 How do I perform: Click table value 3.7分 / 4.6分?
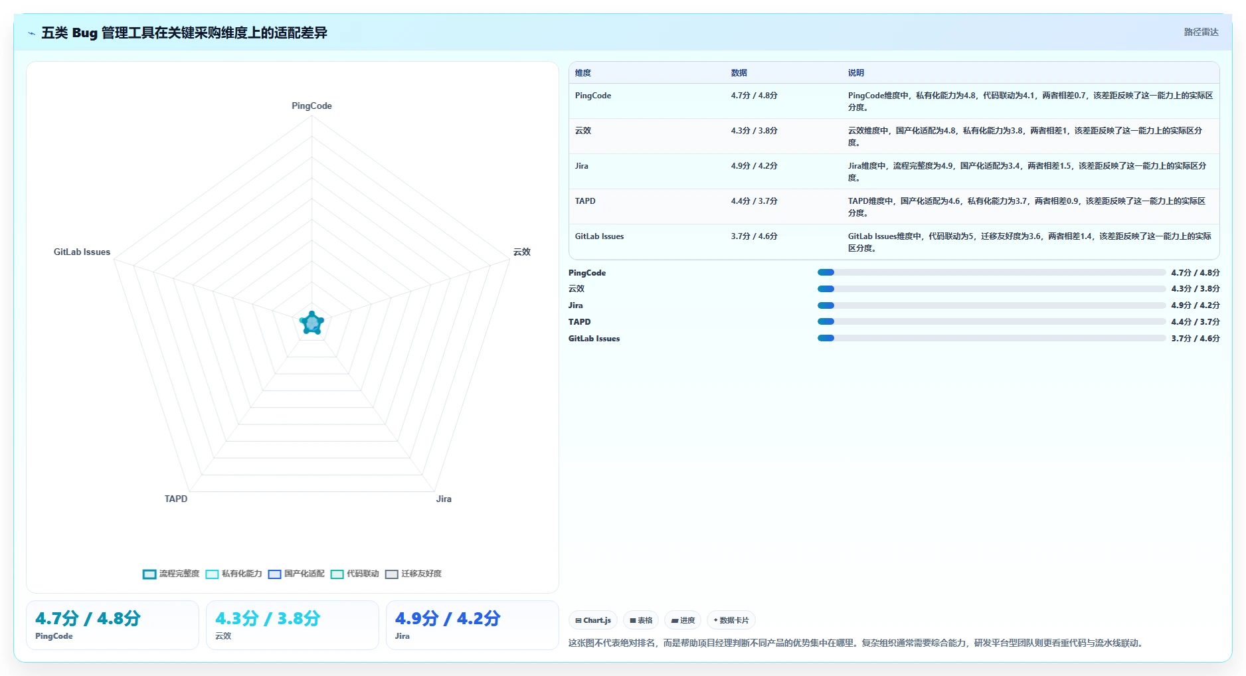pos(755,236)
